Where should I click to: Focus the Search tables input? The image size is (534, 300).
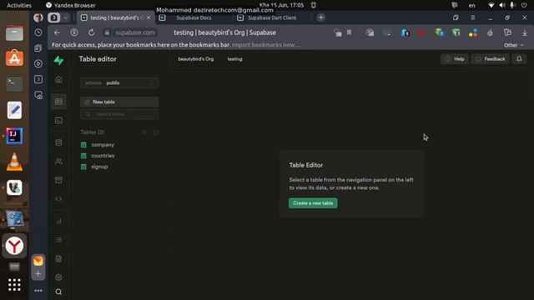pos(119,114)
